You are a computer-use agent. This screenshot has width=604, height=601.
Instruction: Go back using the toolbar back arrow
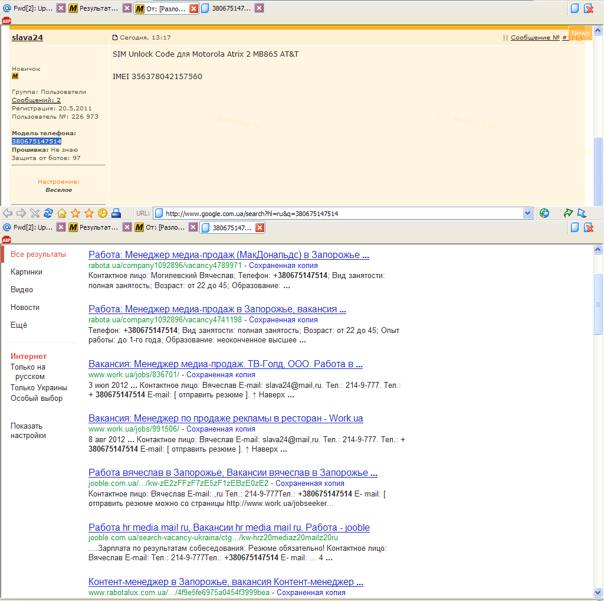click(x=8, y=213)
